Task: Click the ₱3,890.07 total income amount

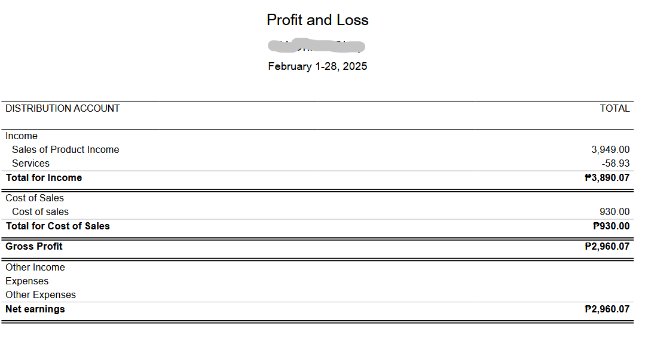Action: click(607, 178)
